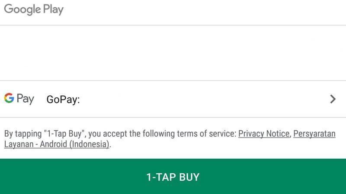Tap the Layanan - Android (Indonesia) link text

57,144
